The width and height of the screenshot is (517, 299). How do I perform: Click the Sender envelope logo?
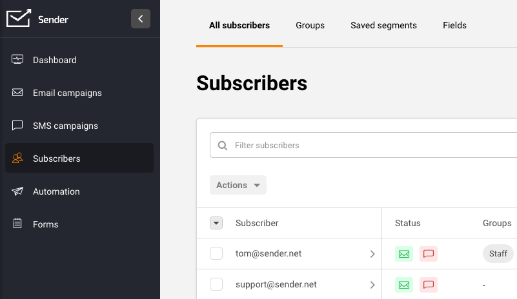[19, 19]
